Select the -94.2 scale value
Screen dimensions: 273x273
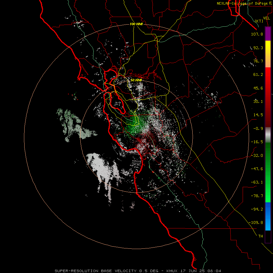257,209
